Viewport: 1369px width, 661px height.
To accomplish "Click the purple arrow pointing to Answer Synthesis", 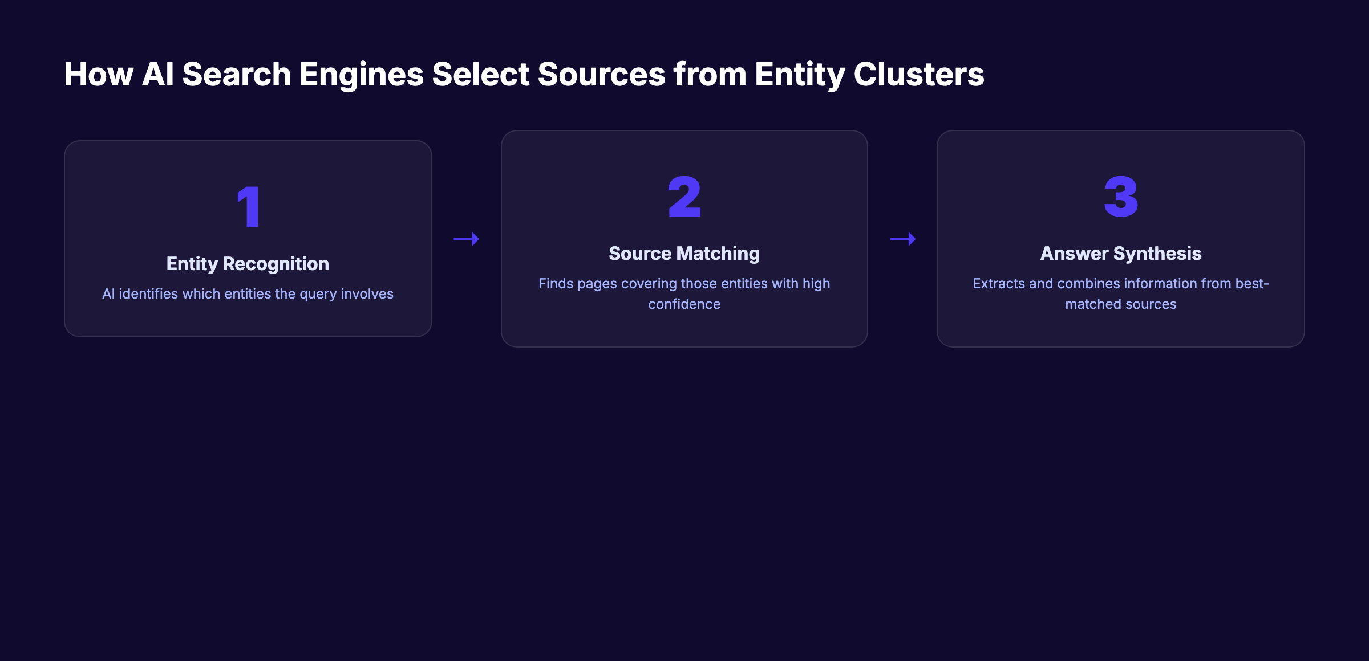I will [x=903, y=239].
